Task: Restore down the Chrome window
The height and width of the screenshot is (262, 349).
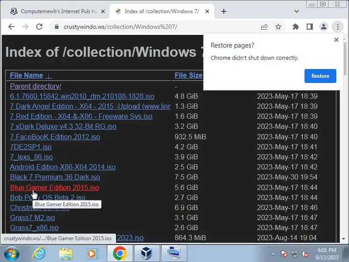Action: click(x=323, y=4)
